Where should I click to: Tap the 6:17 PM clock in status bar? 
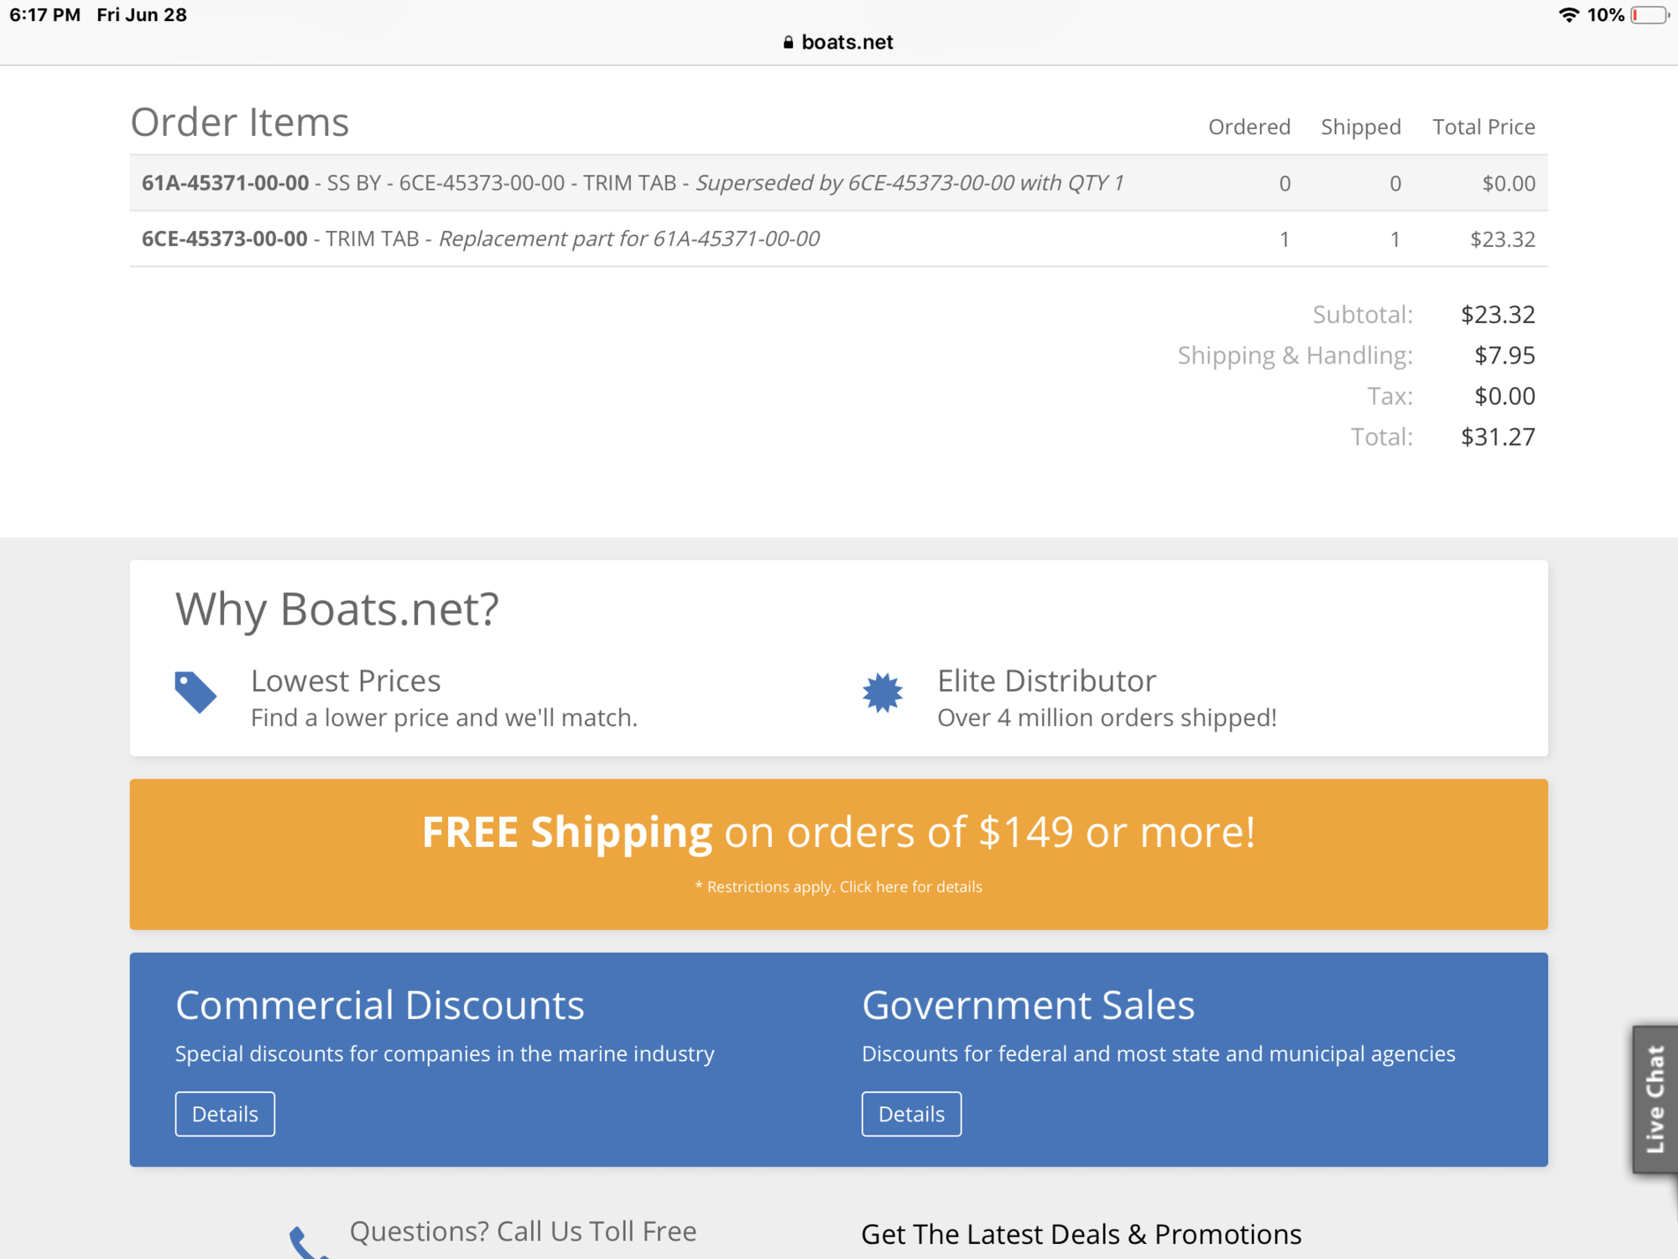click(45, 15)
